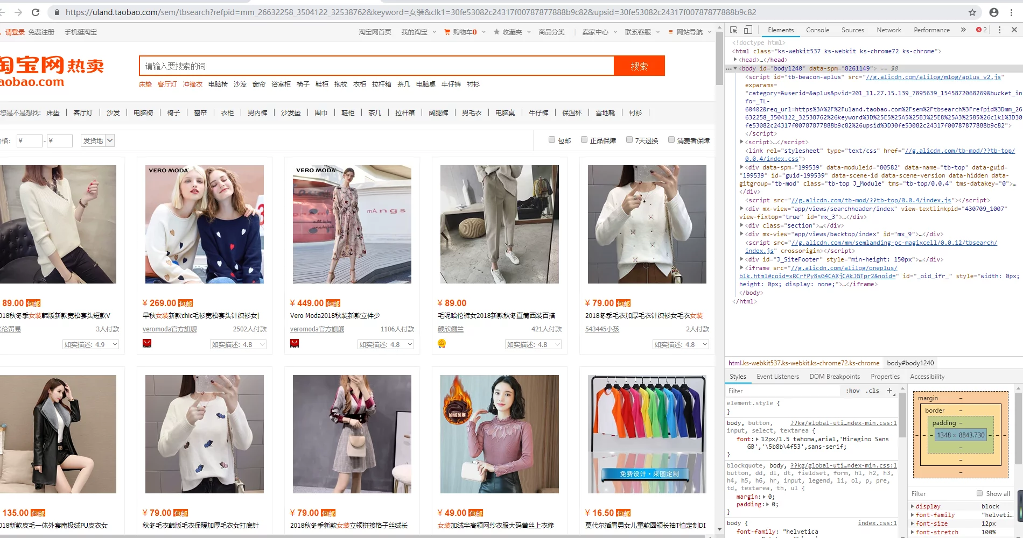Switch to the Console tab
Viewport: 1023px width, 538px height.
[x=817, y=30]
